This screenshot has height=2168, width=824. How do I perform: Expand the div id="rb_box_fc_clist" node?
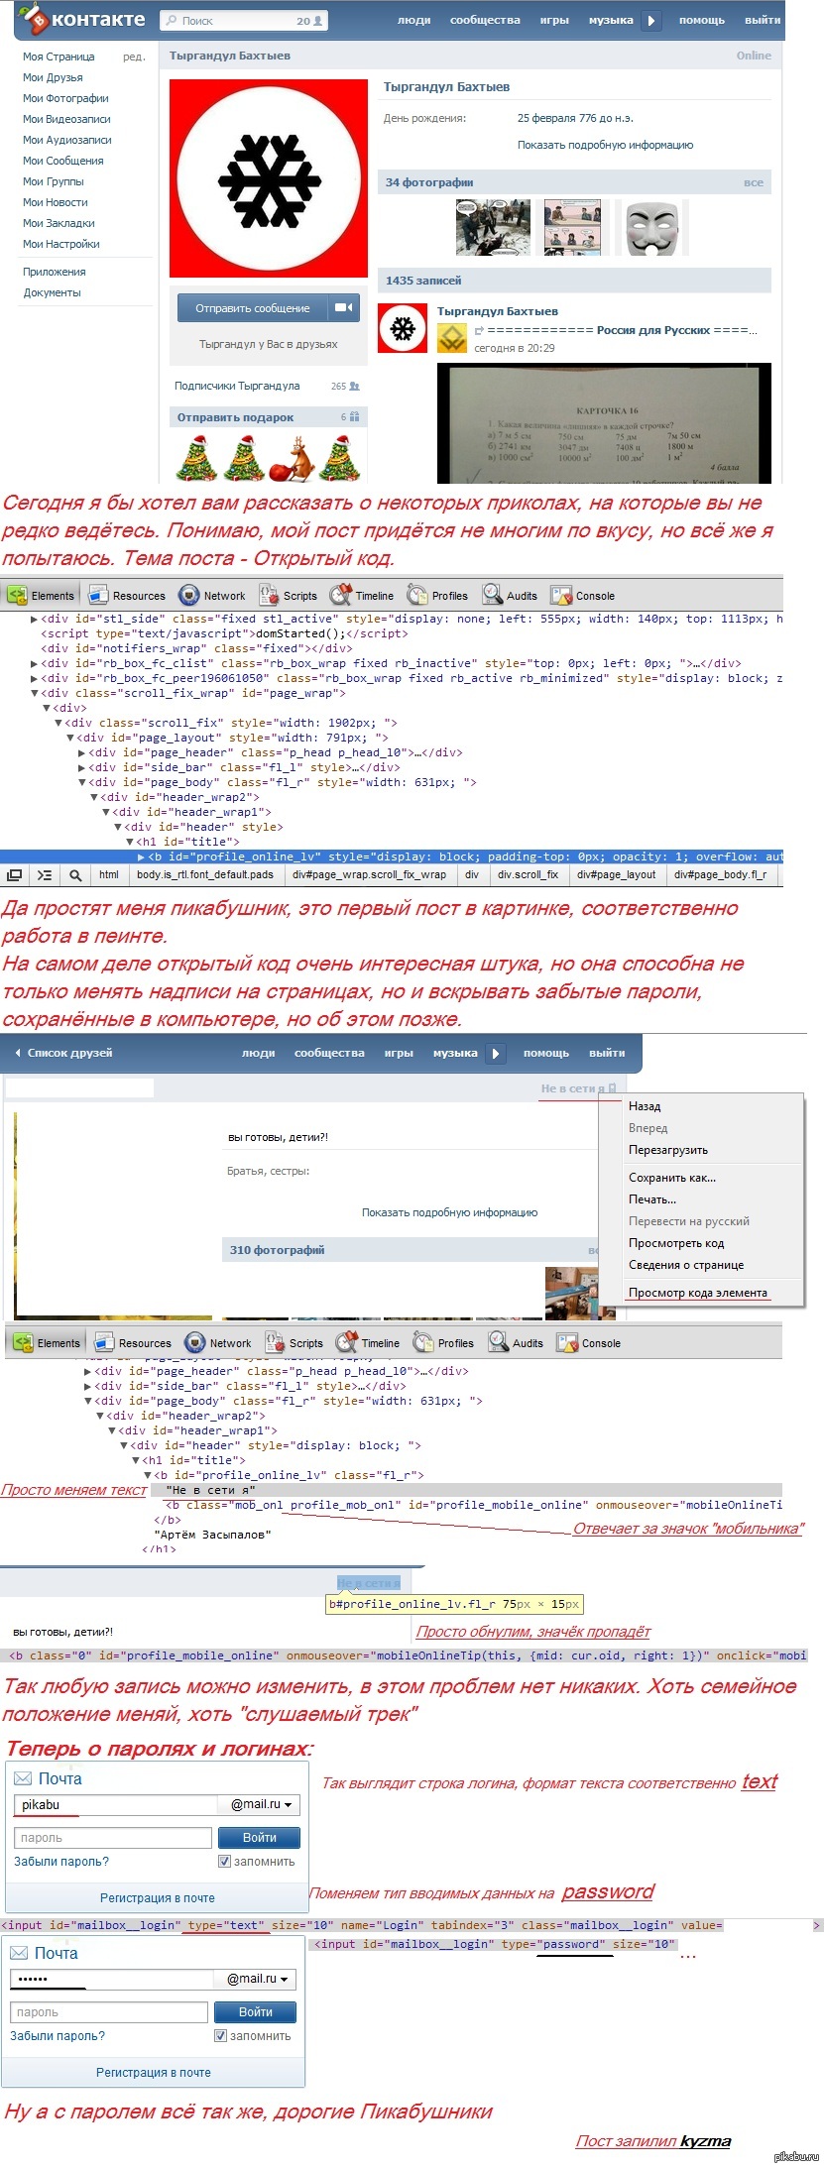[36, 664]
